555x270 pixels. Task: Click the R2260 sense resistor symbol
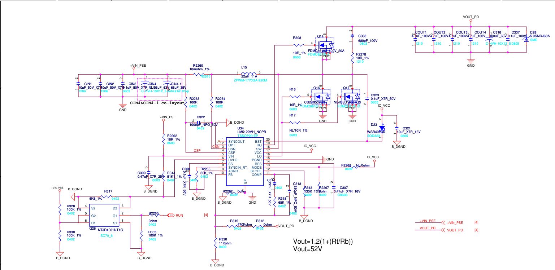[x=199, y=74]
